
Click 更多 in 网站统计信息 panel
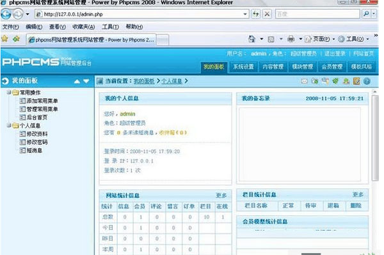point(221,196)
